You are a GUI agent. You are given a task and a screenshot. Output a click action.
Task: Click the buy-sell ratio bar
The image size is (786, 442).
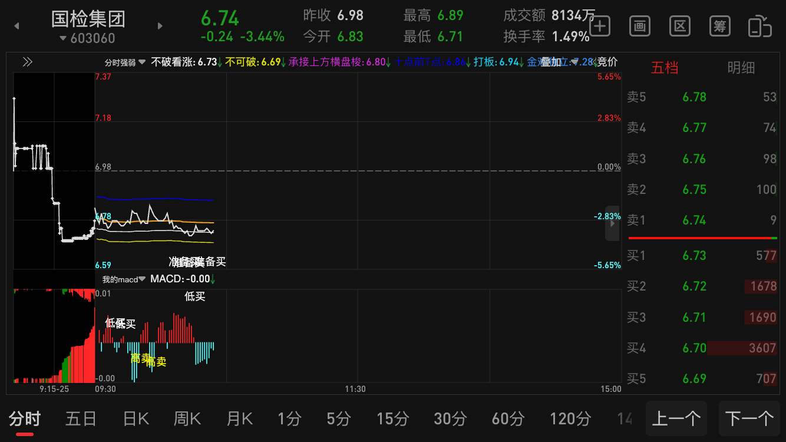pos(703,238)
